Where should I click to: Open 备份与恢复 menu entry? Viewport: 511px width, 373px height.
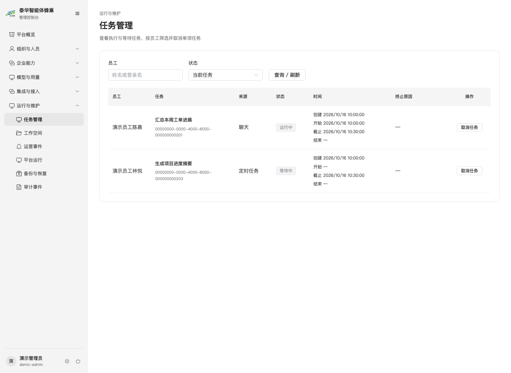(44, 173)
